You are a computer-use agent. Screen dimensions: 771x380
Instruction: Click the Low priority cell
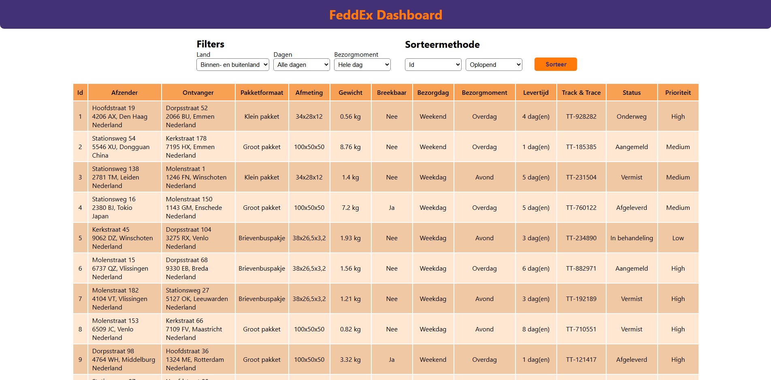click(678, 238)
